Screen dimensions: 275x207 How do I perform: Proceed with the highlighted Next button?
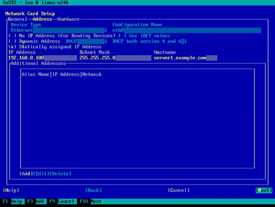pos(264,190)
